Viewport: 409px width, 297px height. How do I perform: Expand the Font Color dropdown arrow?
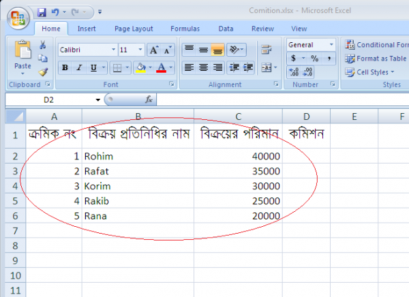171,68
